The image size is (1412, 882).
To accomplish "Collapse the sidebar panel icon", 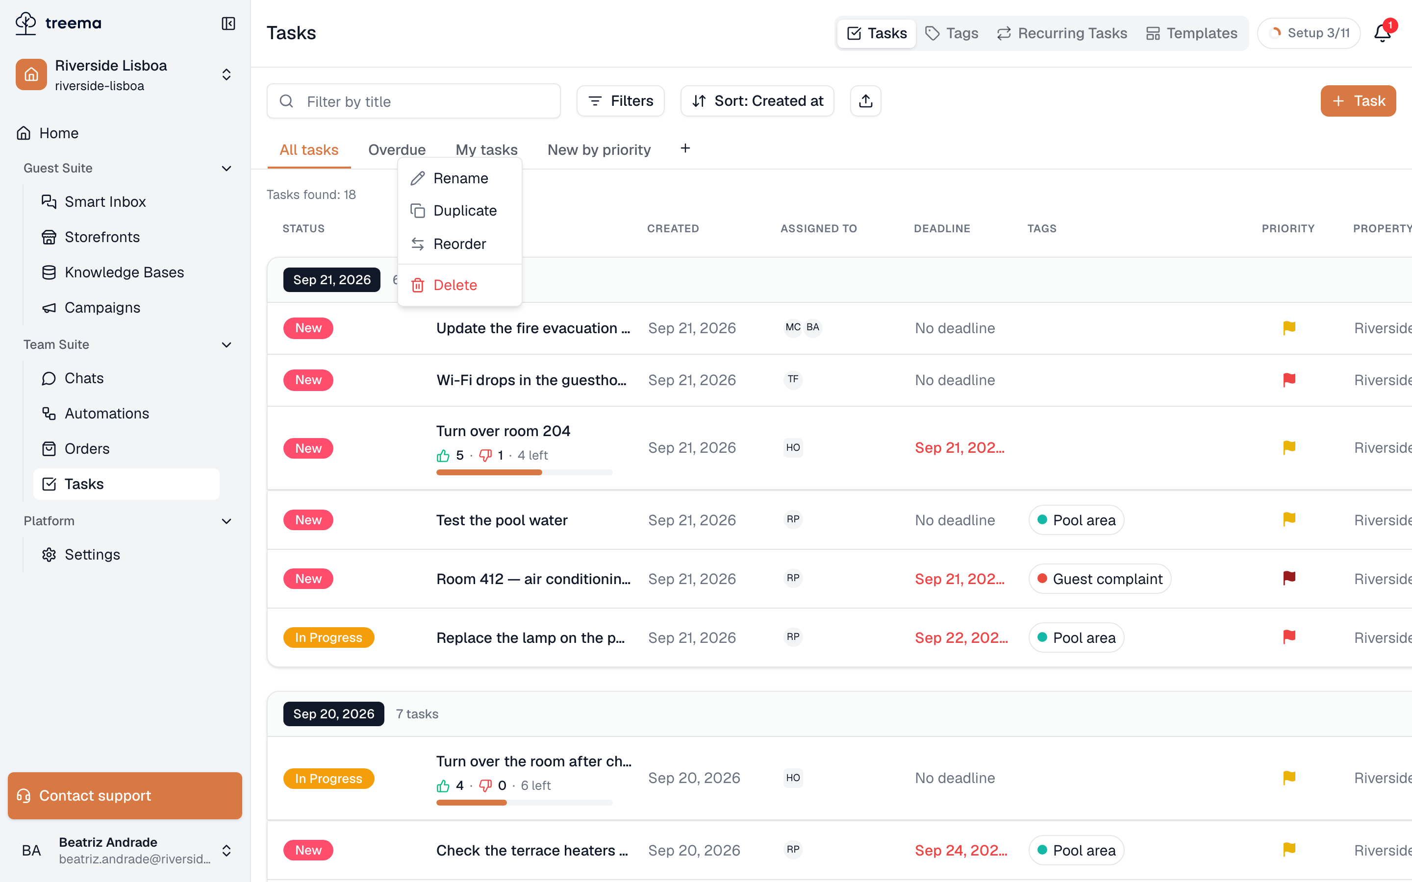I will pyautogui.click(x=228, y=24).
